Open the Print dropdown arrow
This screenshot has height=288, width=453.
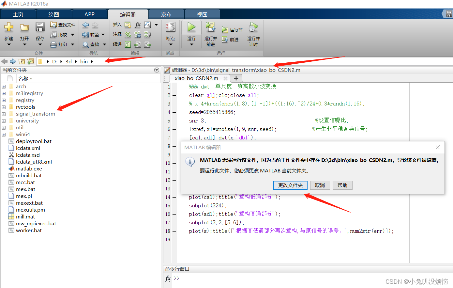[x=72, y=44]
